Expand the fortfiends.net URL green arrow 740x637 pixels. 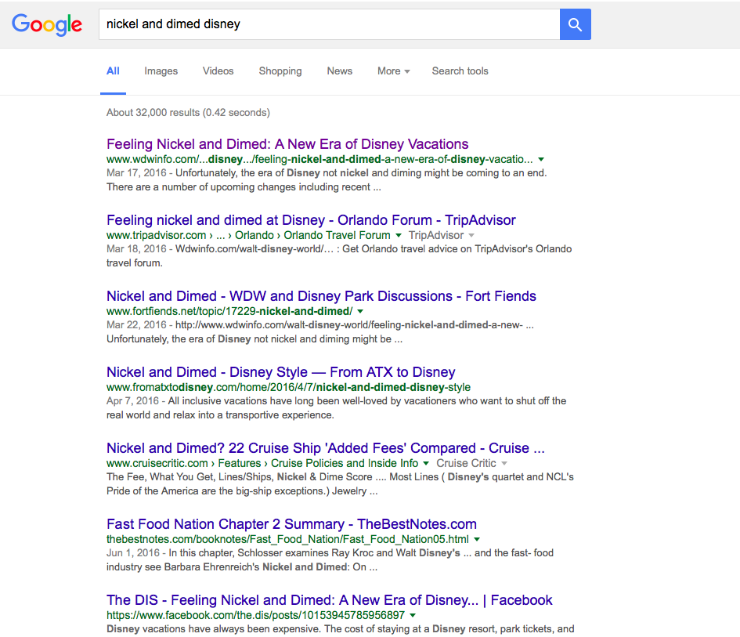coord(360,312)
